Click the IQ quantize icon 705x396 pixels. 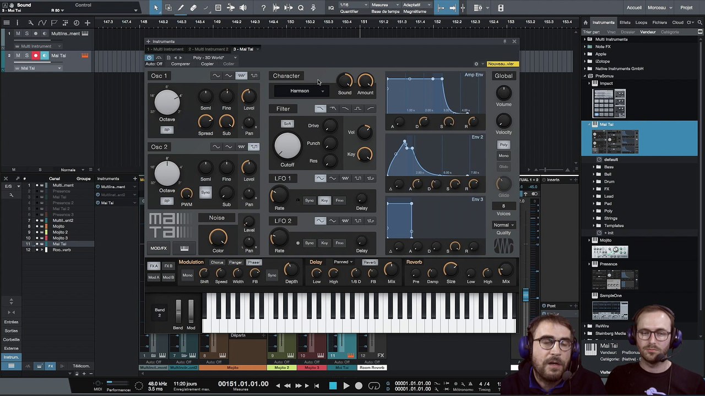pyautogui.click(x=331, y=8)
